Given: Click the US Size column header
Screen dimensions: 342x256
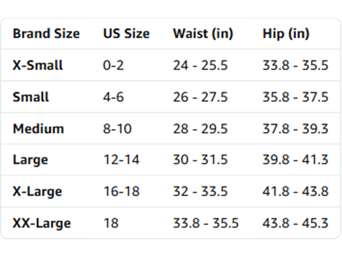Looking at the screenshot, I should [x=126, y=34].
